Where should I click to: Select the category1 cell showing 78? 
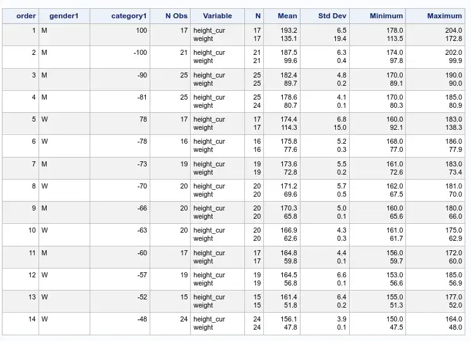pos(143,119)
